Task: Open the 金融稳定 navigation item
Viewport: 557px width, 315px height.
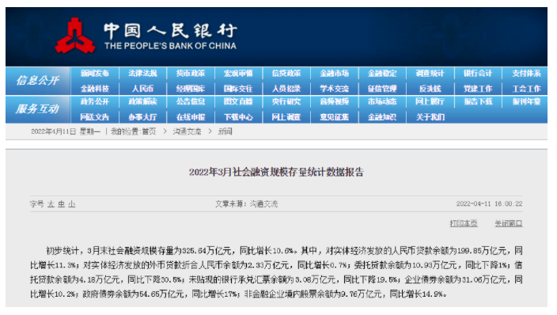Action: pyautogui.click(x=382, y=74)
